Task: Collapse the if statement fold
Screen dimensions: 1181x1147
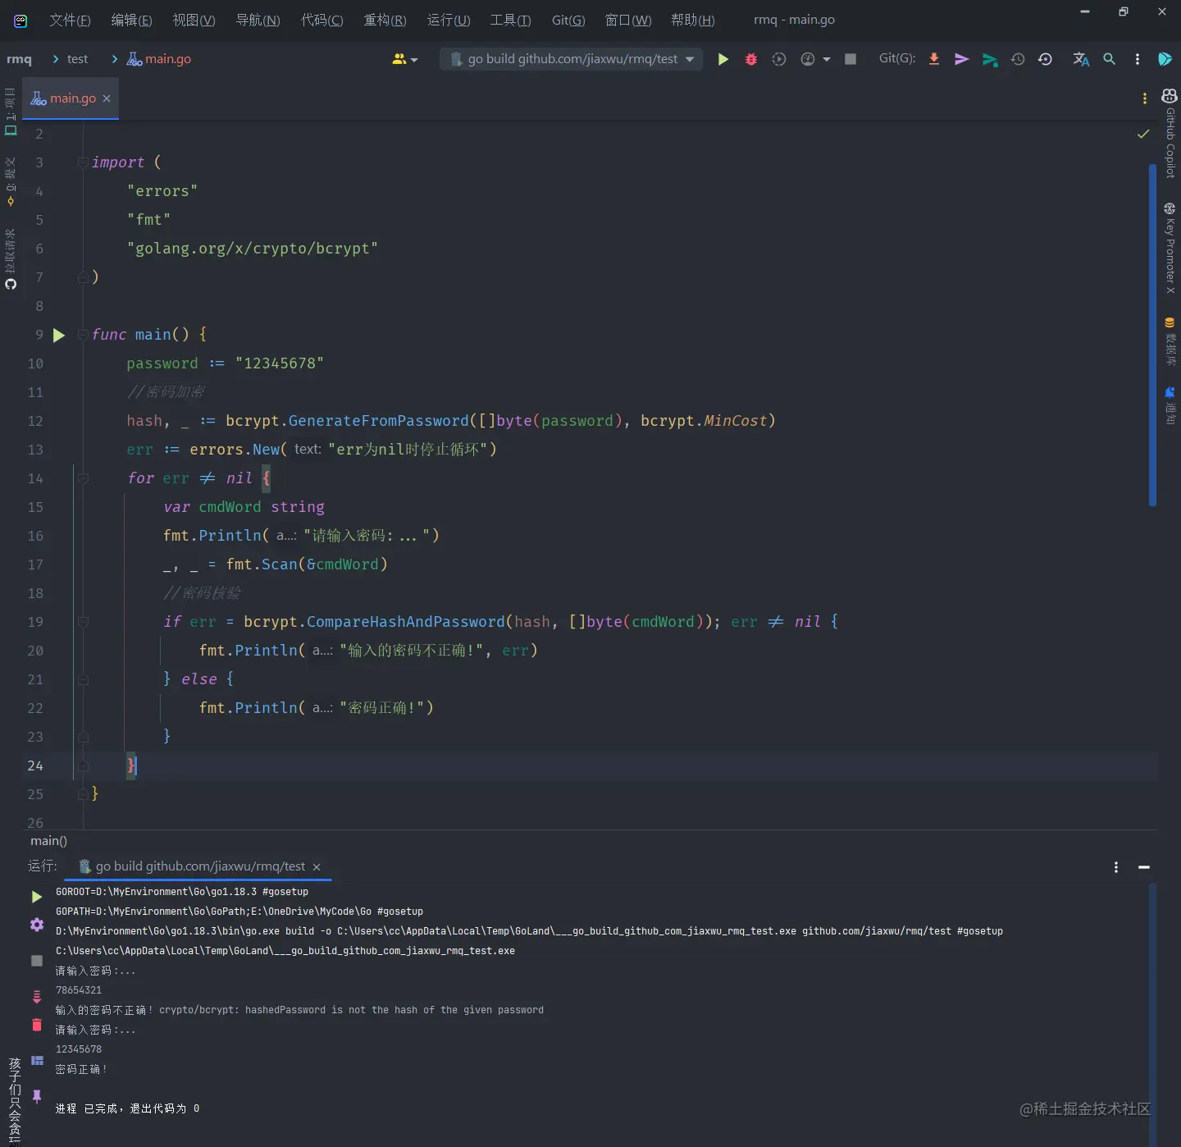Action: click(x=83, y=622)
